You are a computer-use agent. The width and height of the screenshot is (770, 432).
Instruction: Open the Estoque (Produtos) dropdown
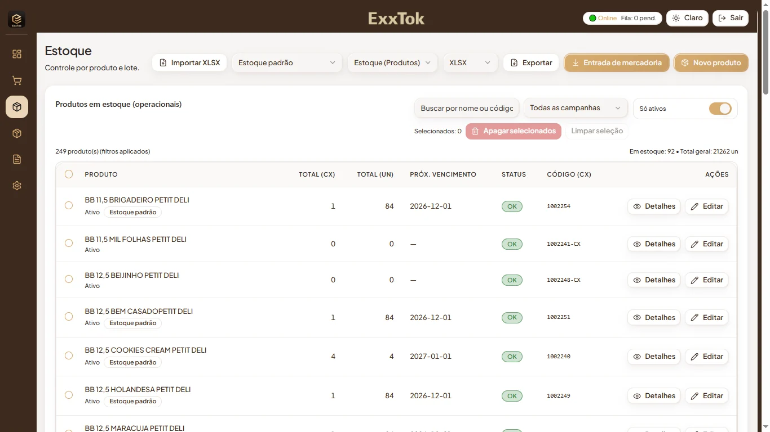[x=392, y=63]
